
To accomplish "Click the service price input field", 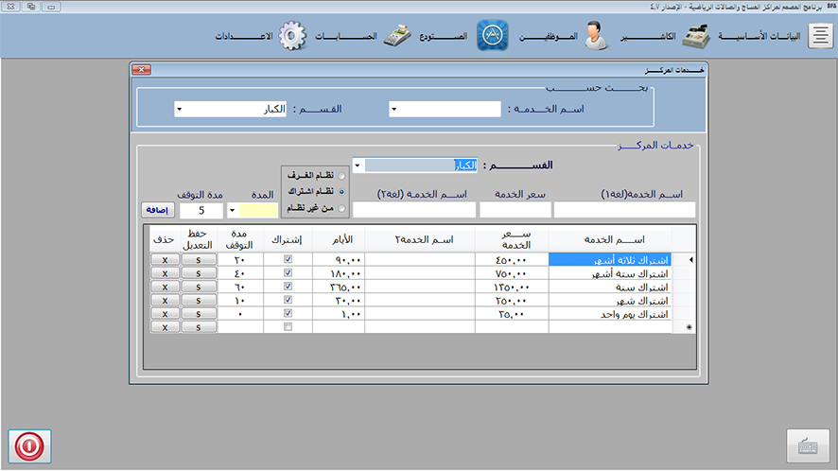I will [x=514, y=210].
